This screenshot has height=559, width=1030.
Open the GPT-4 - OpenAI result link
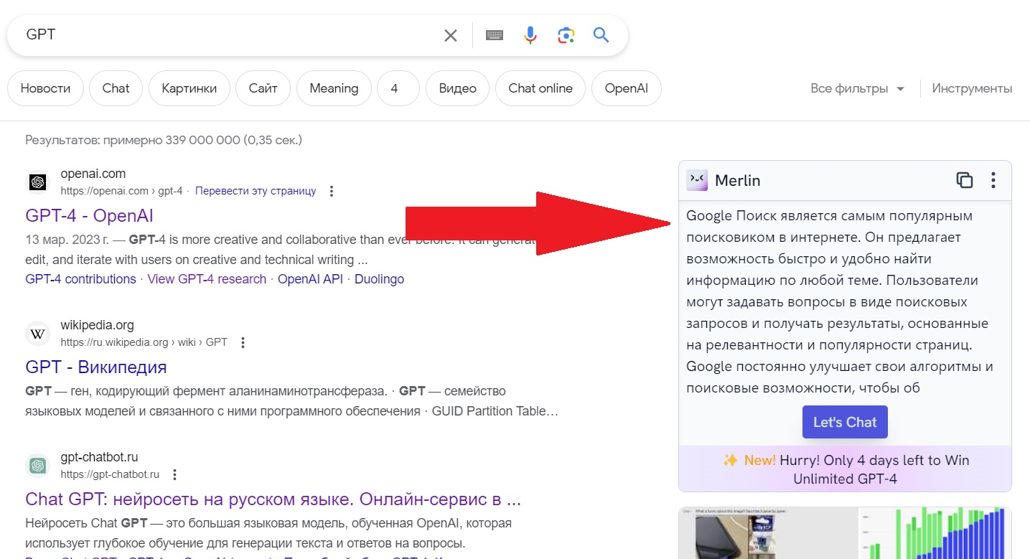(89, 216)
